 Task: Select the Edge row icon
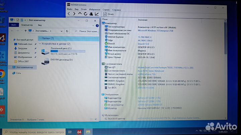click(106, 40)
